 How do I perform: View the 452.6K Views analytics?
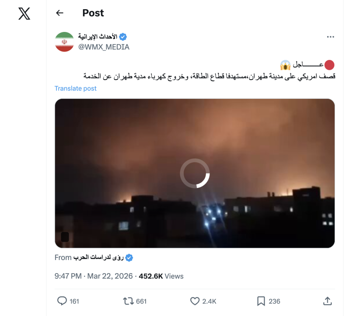(161, 276)
